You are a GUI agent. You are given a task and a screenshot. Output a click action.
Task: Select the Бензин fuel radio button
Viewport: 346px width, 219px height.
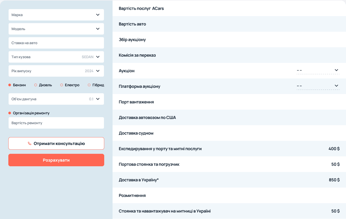(x=10, y=85)
